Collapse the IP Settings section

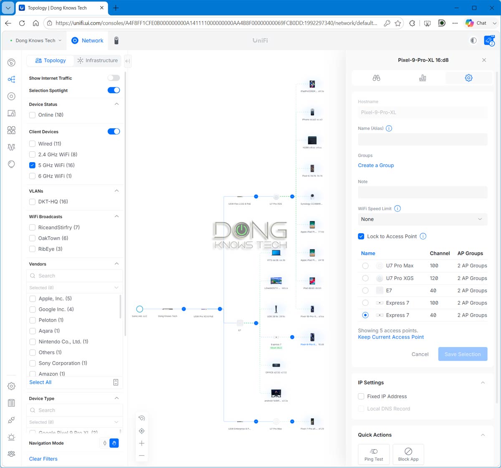[x=483, y=382]
